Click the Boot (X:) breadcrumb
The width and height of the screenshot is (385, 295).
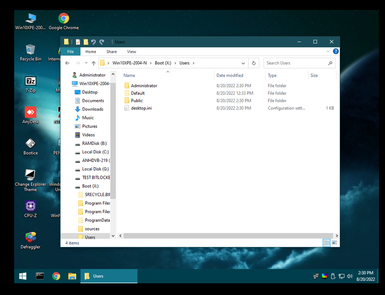163,63
